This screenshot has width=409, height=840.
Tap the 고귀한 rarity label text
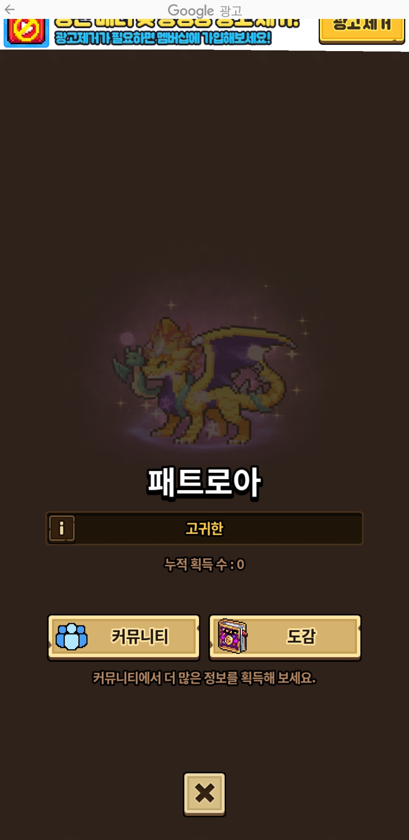[204, 529]
